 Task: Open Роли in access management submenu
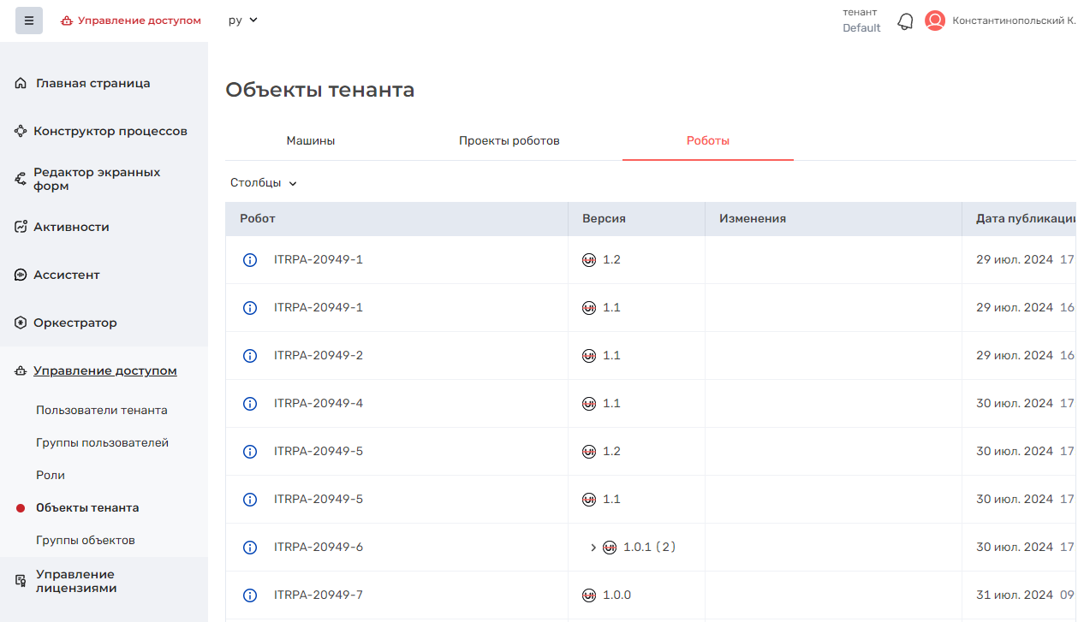tap(51, 476)
